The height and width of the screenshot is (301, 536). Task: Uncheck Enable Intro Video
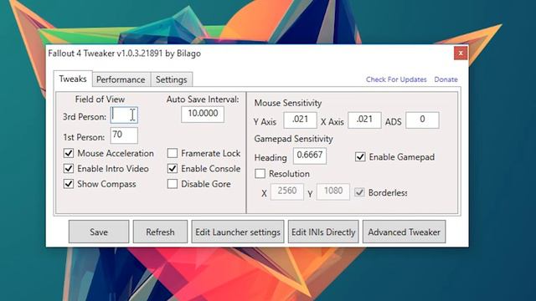[69, 169]
